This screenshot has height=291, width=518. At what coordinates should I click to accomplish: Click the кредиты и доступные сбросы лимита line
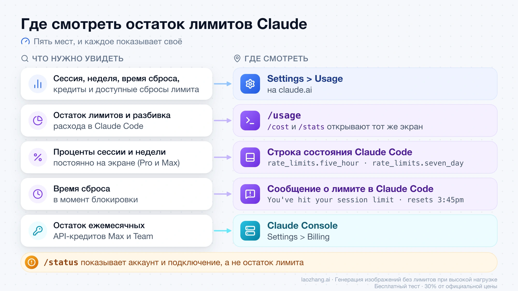click(126, 89)
